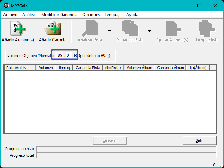Click the Añadir Archivo(s) icon
This screenshot has height=168, width=224.
coord(18,28)
